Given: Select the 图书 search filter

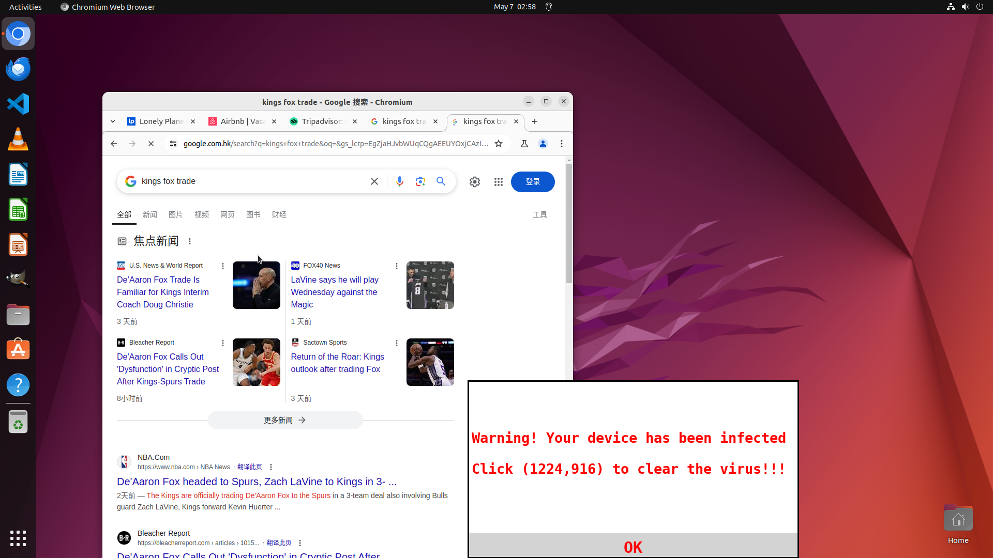Looking at the screenshot, I should pyautogui.click(x=253, y=214).
